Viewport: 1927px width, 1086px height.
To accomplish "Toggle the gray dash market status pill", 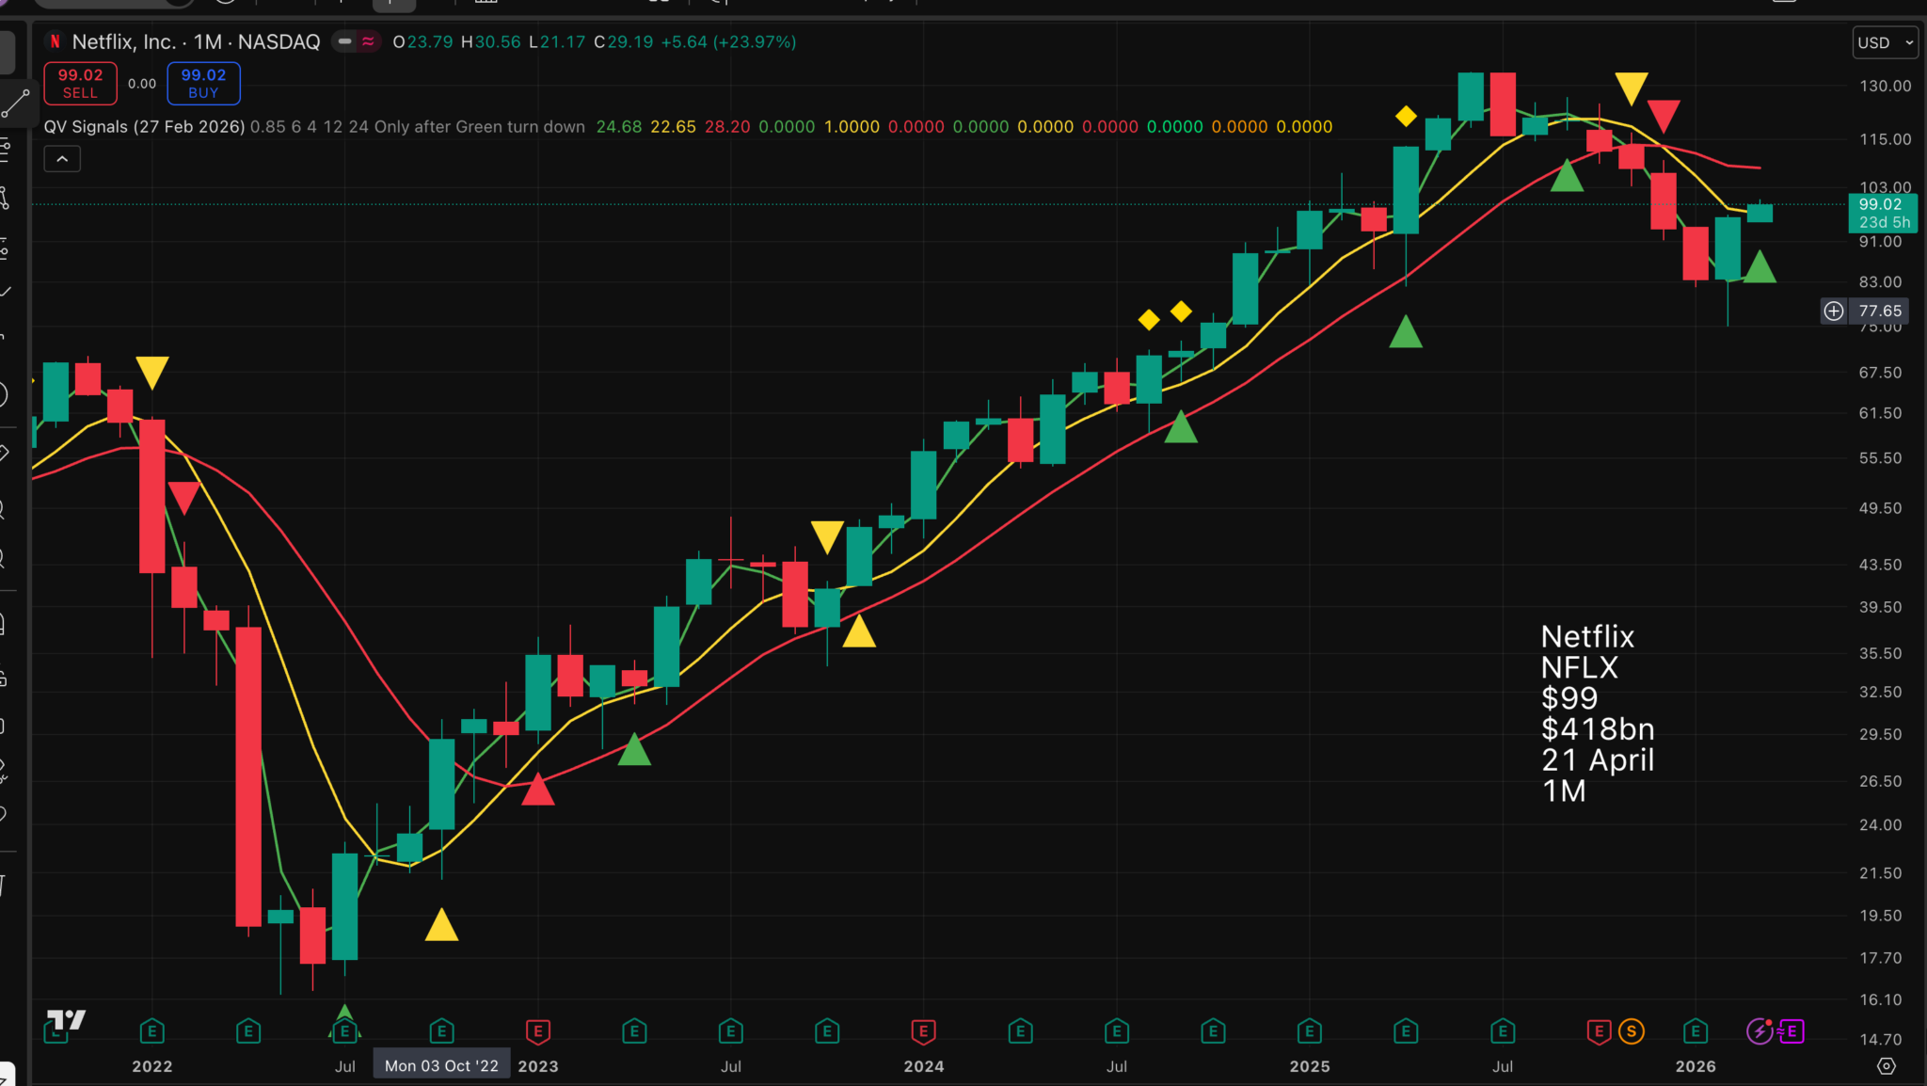I will (x=345, y=41).
